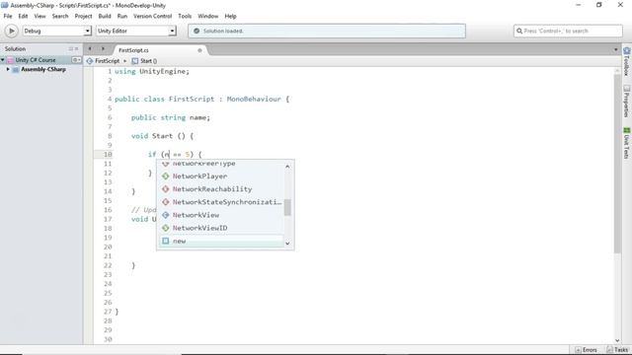Click the Run play button in toolbar
The width and height of the screenshot is (632, 355).
11,31
